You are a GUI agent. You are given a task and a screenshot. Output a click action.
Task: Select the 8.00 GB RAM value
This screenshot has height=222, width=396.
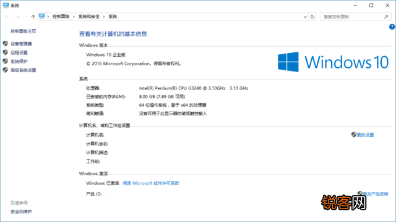click(x=162, y=97)
